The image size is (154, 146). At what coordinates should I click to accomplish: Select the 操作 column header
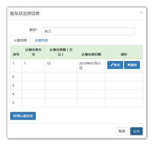(124, 52)
